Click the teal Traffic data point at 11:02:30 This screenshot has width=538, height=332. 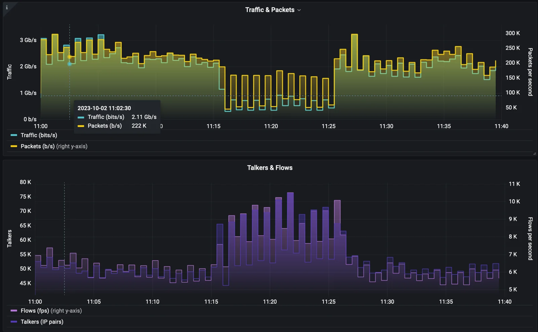(x=70, y=64)
